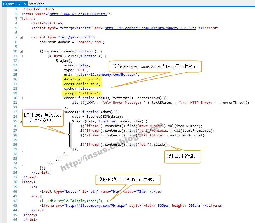
Task: Collapse the script block on line 7
Action: [21, 38]
